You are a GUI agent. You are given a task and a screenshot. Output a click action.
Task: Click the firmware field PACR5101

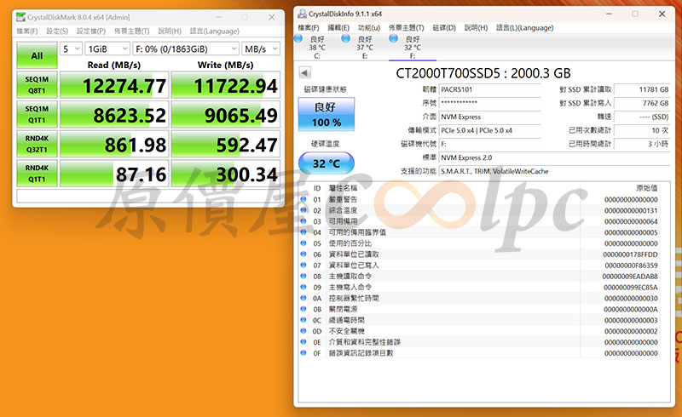[x=489, y=89]
